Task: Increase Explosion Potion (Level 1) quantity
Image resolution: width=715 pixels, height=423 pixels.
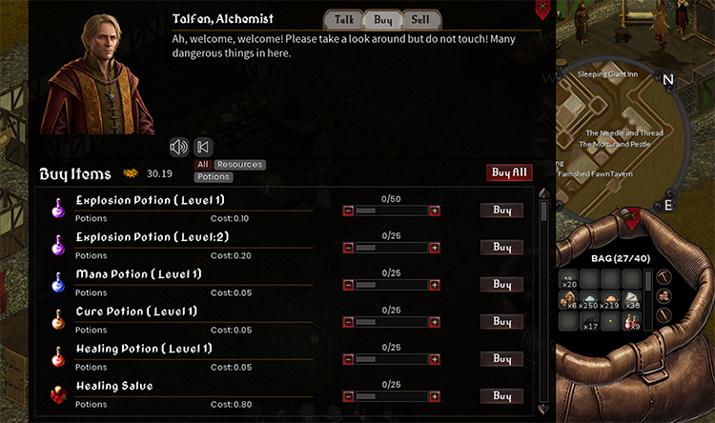Action: pos(435,211)
